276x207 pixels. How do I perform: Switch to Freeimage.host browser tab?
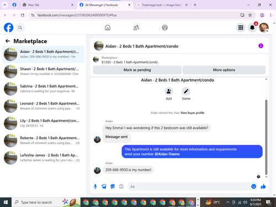[162, 5]
